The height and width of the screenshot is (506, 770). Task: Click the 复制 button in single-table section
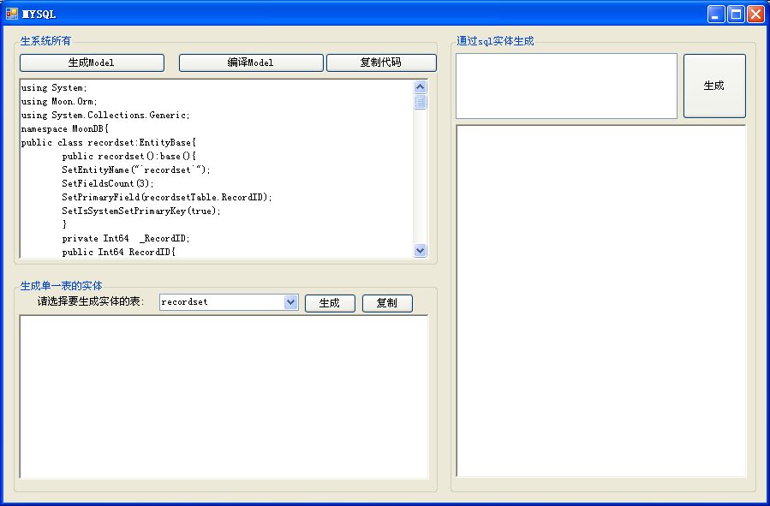click(x=387, y=303)
